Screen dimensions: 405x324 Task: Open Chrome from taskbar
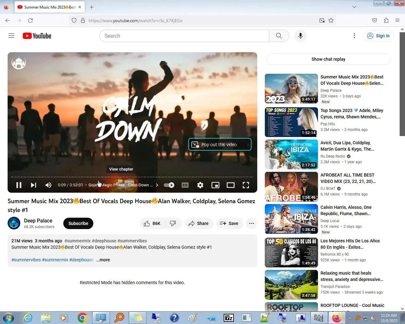click(82, 318)
